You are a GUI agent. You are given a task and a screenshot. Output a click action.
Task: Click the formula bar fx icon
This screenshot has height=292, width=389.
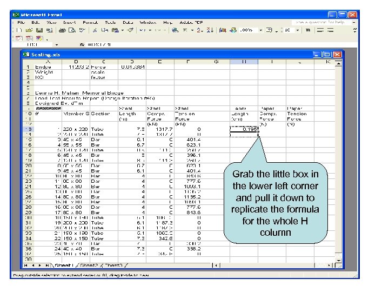pyautogui.click(x=82, y=45)
